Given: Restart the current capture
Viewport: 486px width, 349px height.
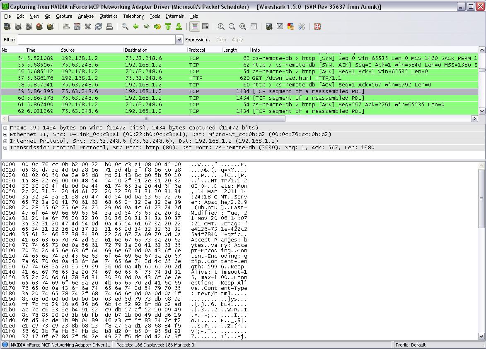Looking at the screenshot, I should tap(50, 26).
